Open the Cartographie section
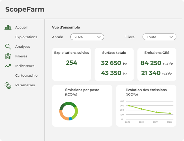This screenshot has width=184, height=141. [x=26, y=76]
